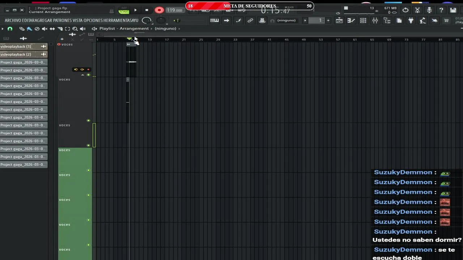The height and width of the screenshot is (260, 463).
Task: Click the 119.000 tempo field
Action: point(175,10)
